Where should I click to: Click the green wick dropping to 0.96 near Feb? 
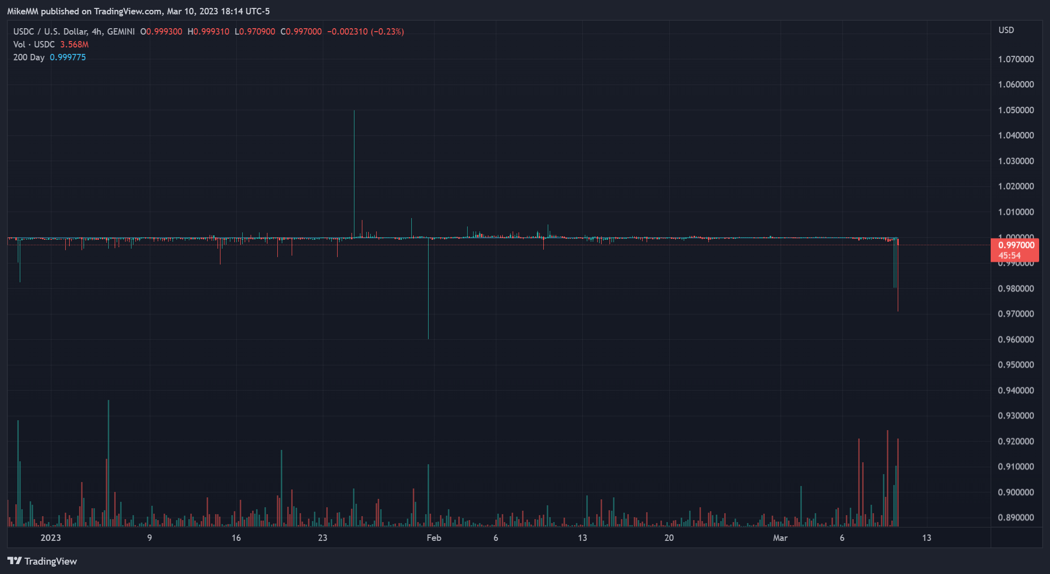(x=428, y=289)
